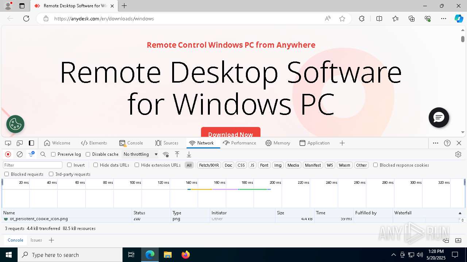Screen dimensions: 467x262
Task: Toggle the network filter funnel icon
Action: tap(31, 154)
